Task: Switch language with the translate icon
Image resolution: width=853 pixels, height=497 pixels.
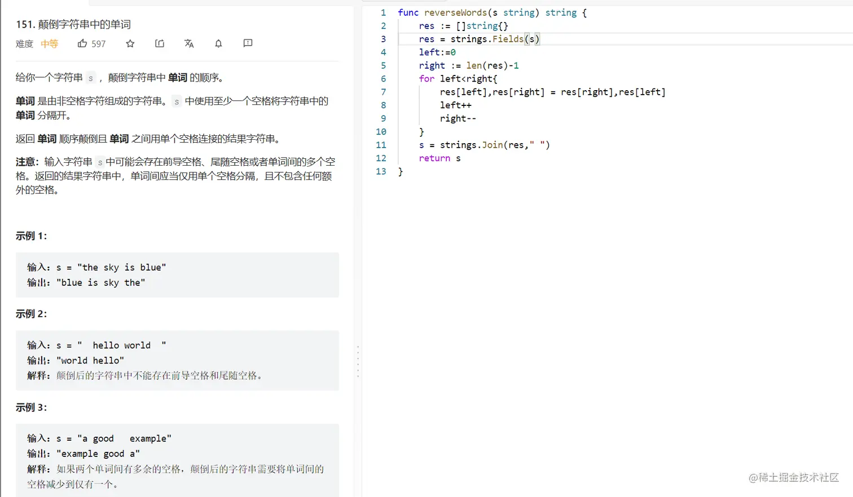Action: tap(189, 43)
